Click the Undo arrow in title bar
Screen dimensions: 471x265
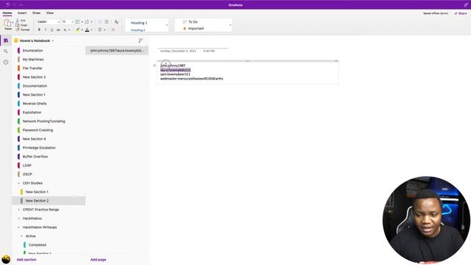click(7, 5)
